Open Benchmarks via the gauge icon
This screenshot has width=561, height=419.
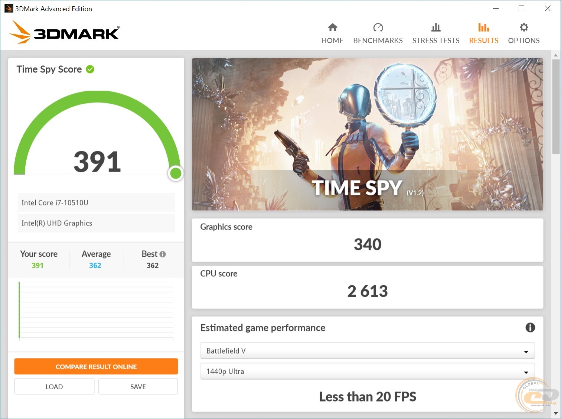pyautogui.click(x=378, y=27)
